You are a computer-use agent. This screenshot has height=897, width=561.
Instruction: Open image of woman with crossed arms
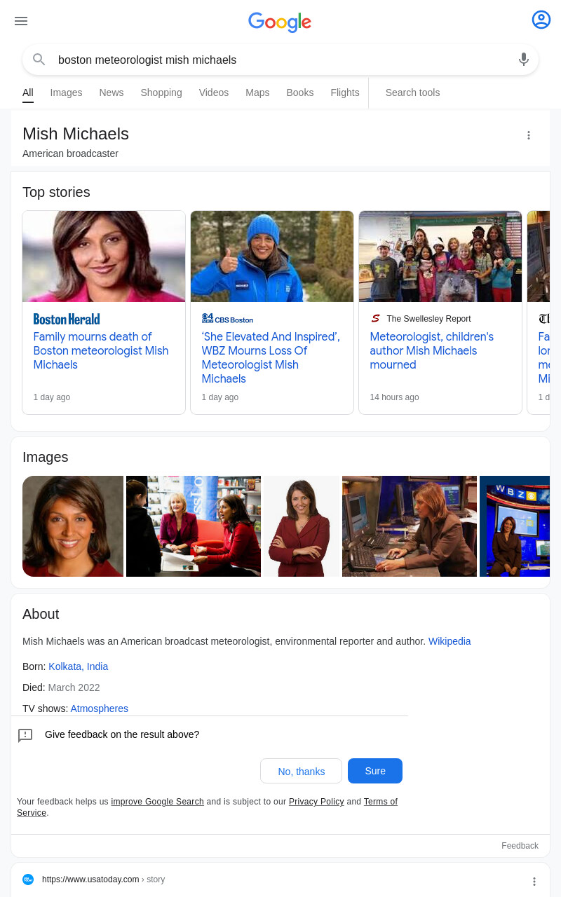pyautogui.click(x=302, y=526)
